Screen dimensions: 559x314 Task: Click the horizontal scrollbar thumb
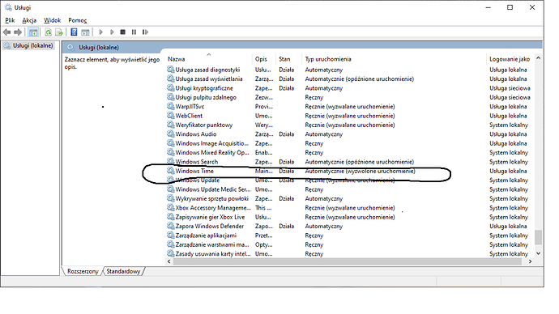pyautogui.click(x=348, y=261)
